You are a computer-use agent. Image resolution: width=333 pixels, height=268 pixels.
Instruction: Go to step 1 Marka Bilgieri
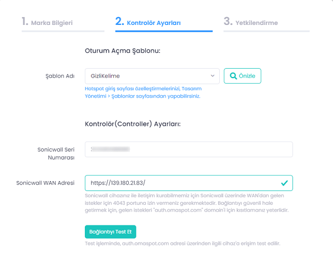(x=47, y=22)
